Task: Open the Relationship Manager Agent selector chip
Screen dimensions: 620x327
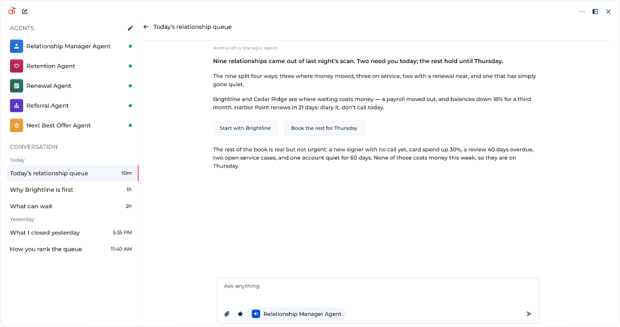Action: coord(297,314)
